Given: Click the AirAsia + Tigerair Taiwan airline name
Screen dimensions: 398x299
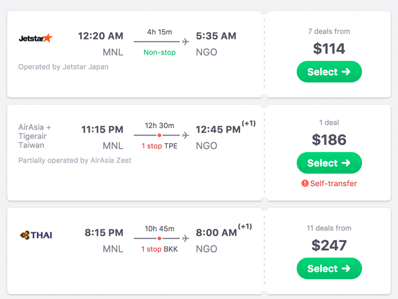Looking at the screenshot, I should tap(35, 136).
